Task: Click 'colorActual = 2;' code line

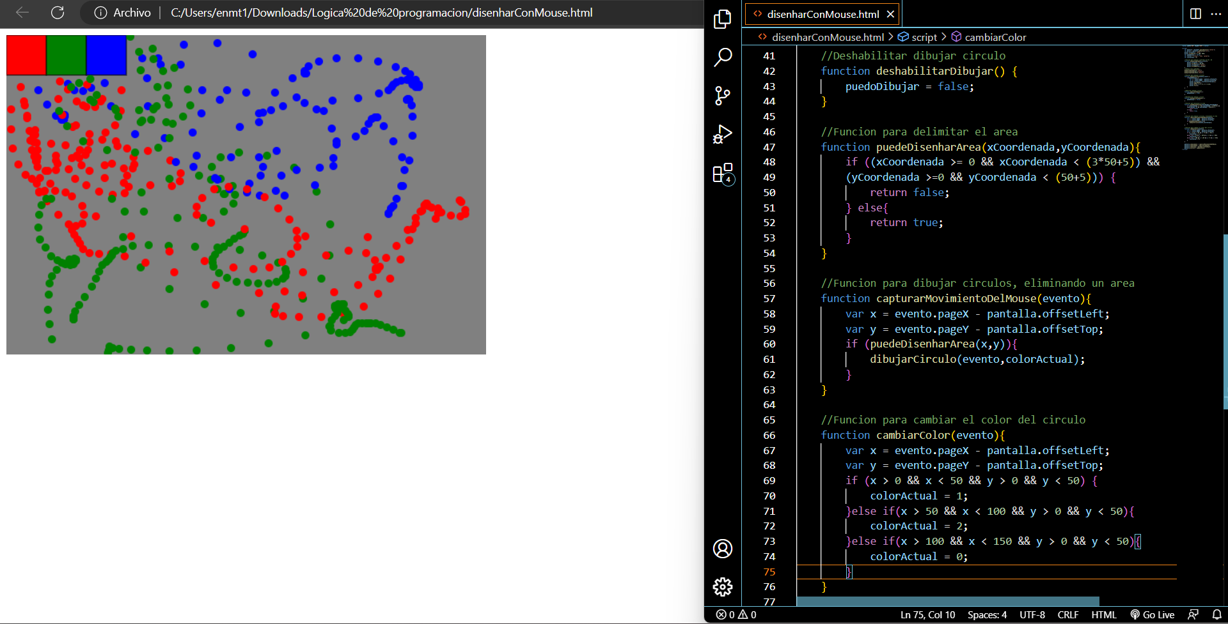Action: (x=918, y=526)
